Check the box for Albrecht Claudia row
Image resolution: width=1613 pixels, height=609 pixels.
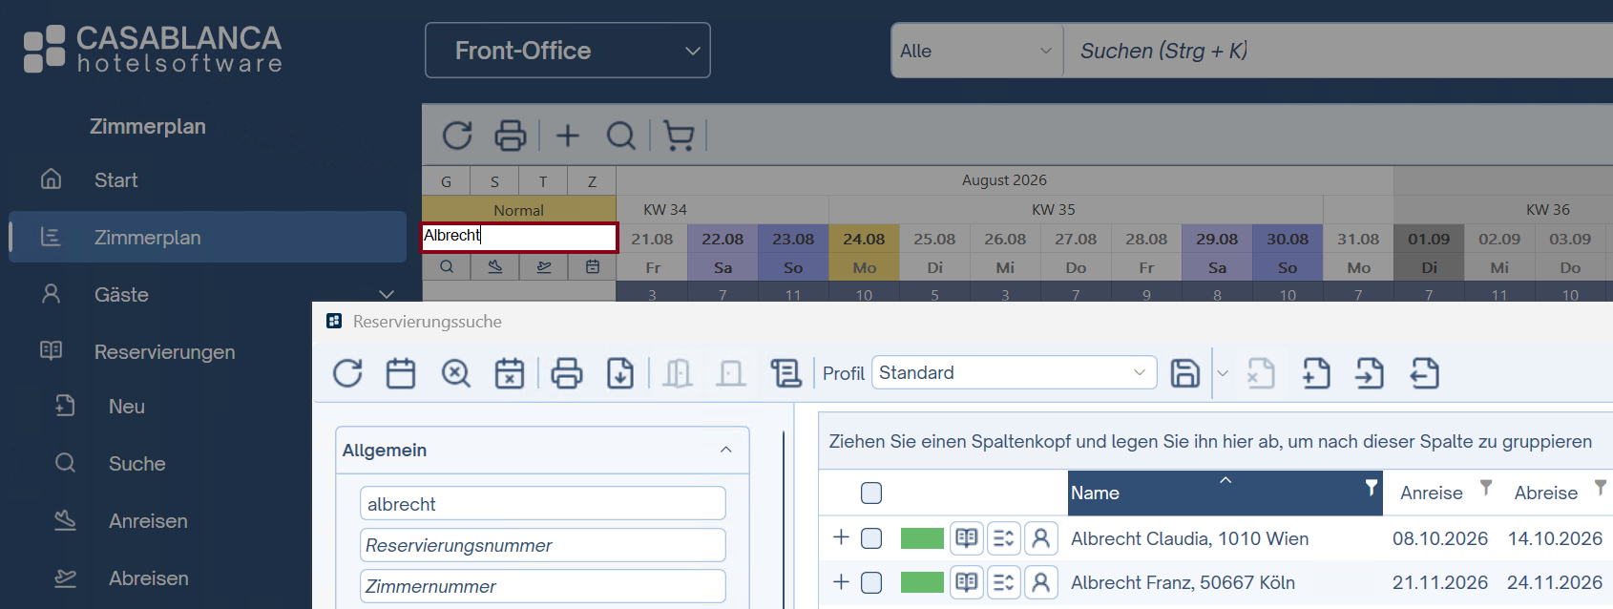(x=871, y=538)
